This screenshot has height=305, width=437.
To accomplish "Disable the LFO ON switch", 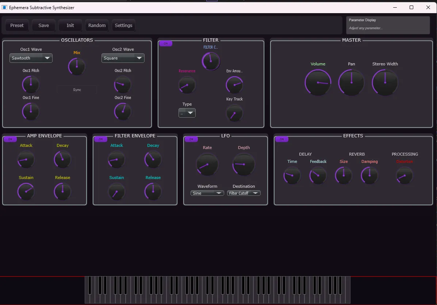I will [191, 139].
